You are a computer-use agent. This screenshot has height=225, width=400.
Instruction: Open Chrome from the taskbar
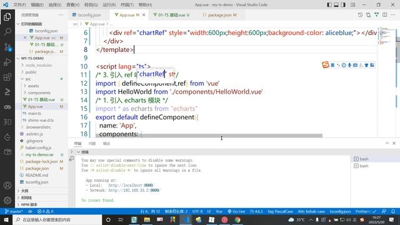(237, 219)
